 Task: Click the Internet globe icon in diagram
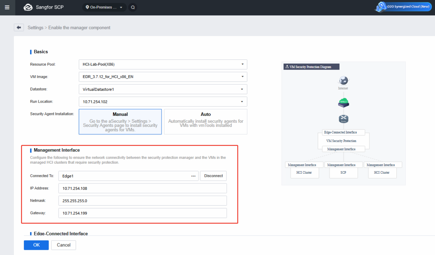click(x=343, y=80)
